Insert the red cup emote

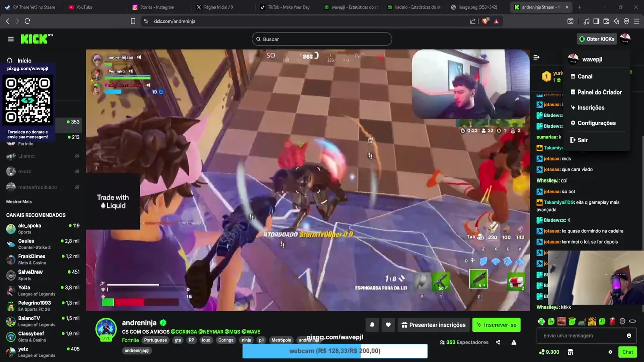(x=612, y=321)
